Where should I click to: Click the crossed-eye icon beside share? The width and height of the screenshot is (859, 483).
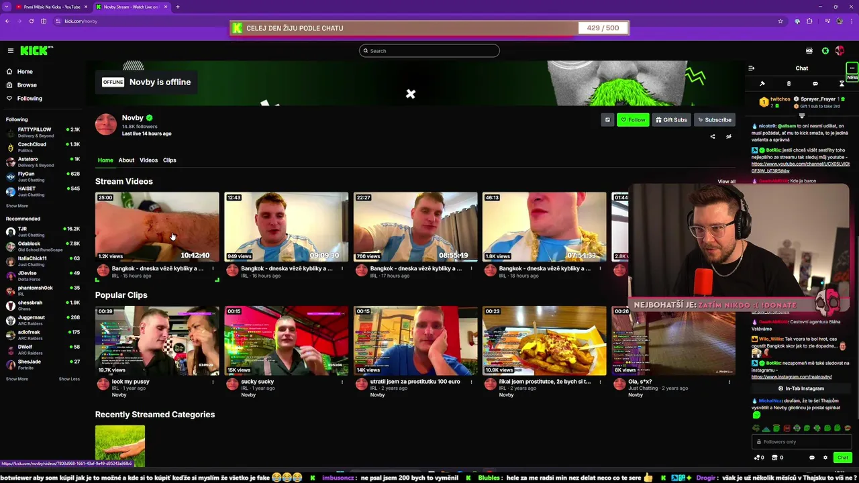[728, 136]
